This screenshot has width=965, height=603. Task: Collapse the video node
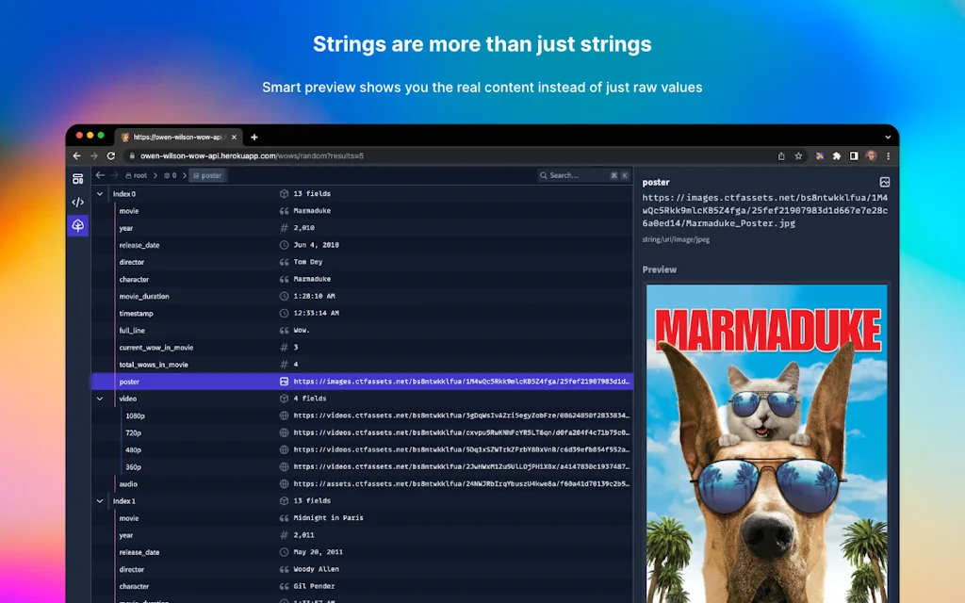pyautogui.click(x=99, y=398)
